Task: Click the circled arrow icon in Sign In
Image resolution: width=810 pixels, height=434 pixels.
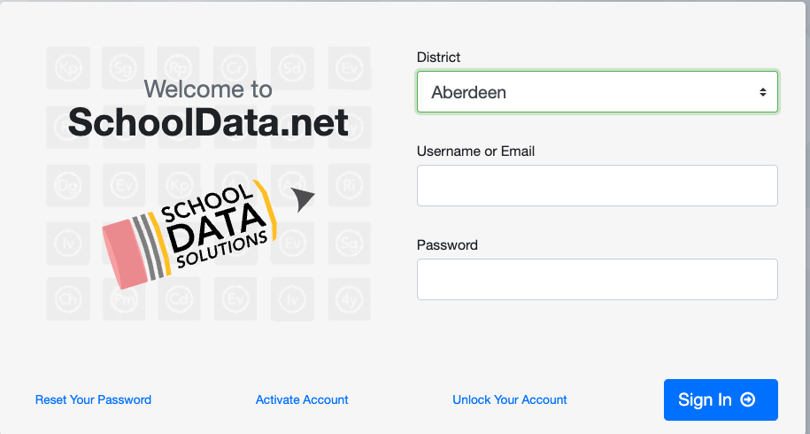Action: pos(748,399)
